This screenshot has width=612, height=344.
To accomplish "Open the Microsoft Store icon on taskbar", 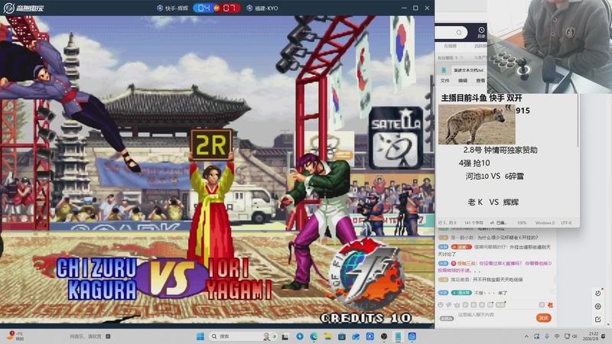I will 341,336.
